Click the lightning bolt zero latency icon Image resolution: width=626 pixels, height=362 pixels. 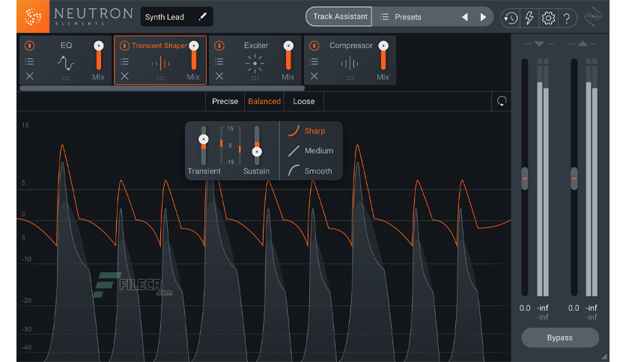[529, 18]
